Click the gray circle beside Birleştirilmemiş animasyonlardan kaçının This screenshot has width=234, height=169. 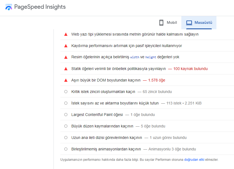[x=66, y=149]
